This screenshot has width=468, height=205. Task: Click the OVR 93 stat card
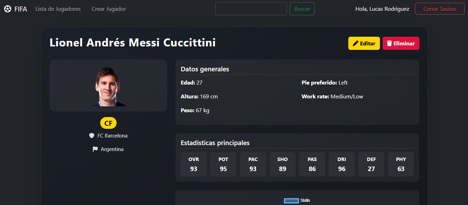[194, 164]
